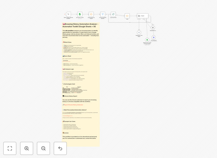Click the 'AI Analysis Logic' heading

[x=68, y=69]
